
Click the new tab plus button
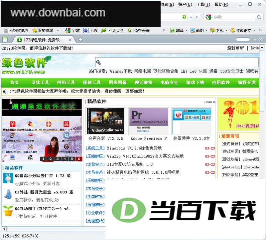(x=80, y=40)
